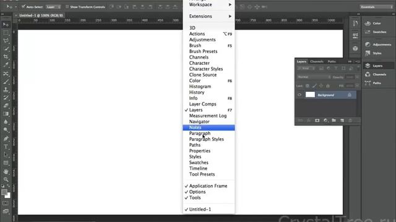This screenshot has width=396, height=222.
Task: Create new group folder icon
Action: click(334, 121)
